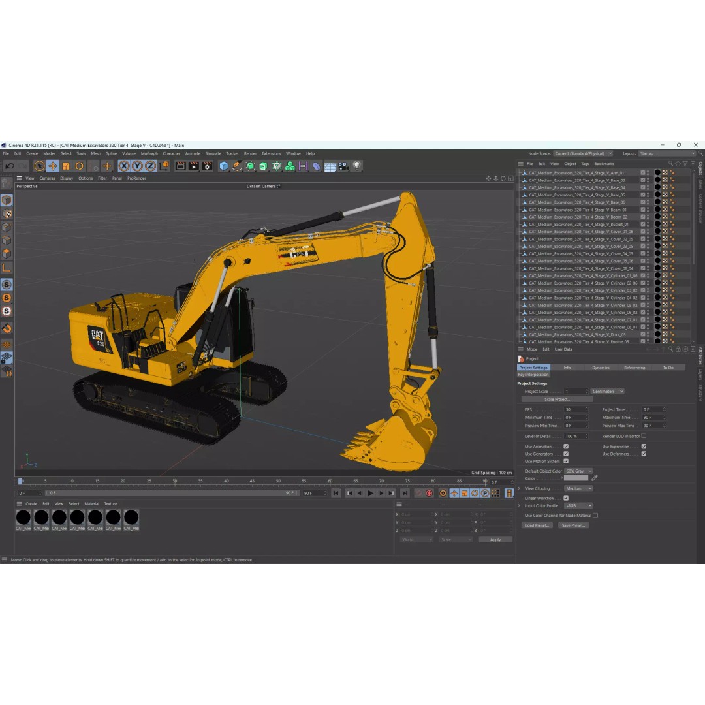
Task: Uncheck Use Generators checkbox
Action: [x=566, y=454]
